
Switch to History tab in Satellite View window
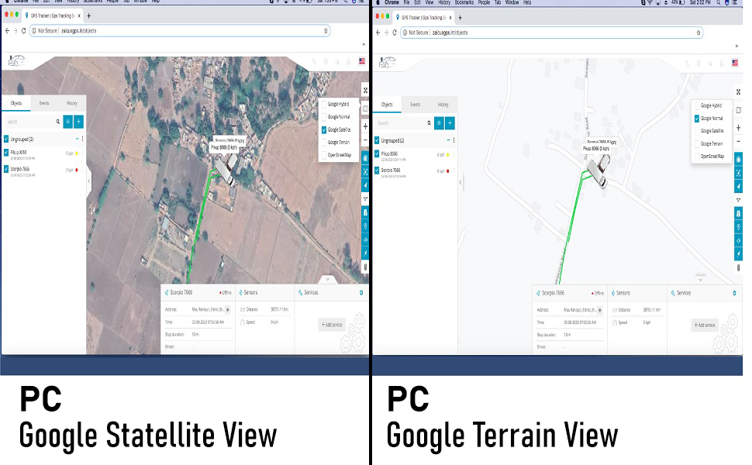point(72,103)
